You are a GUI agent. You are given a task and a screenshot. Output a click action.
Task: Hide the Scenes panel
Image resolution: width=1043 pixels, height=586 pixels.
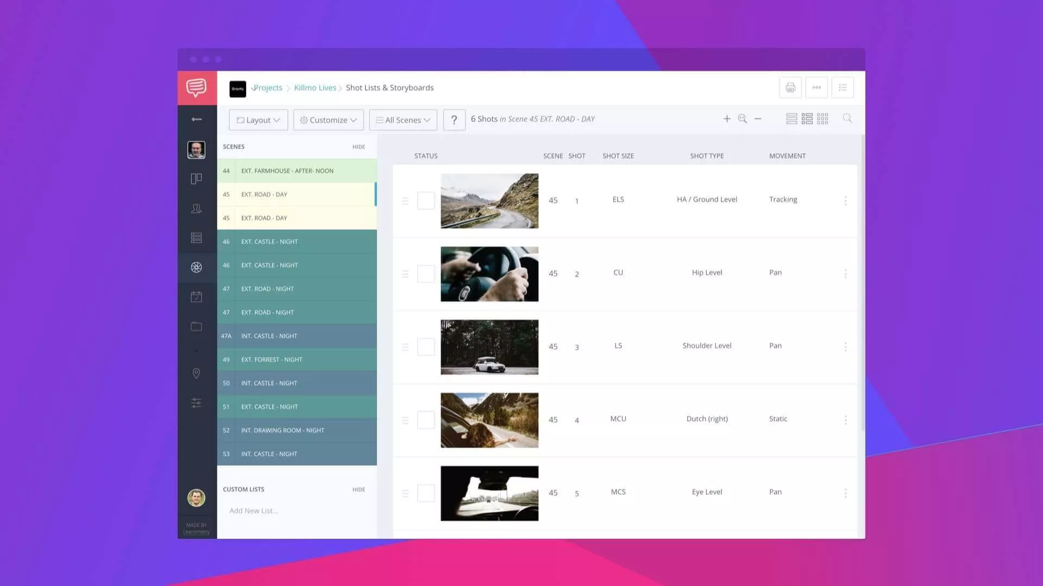pyautogui.click(x=359, y=147)
